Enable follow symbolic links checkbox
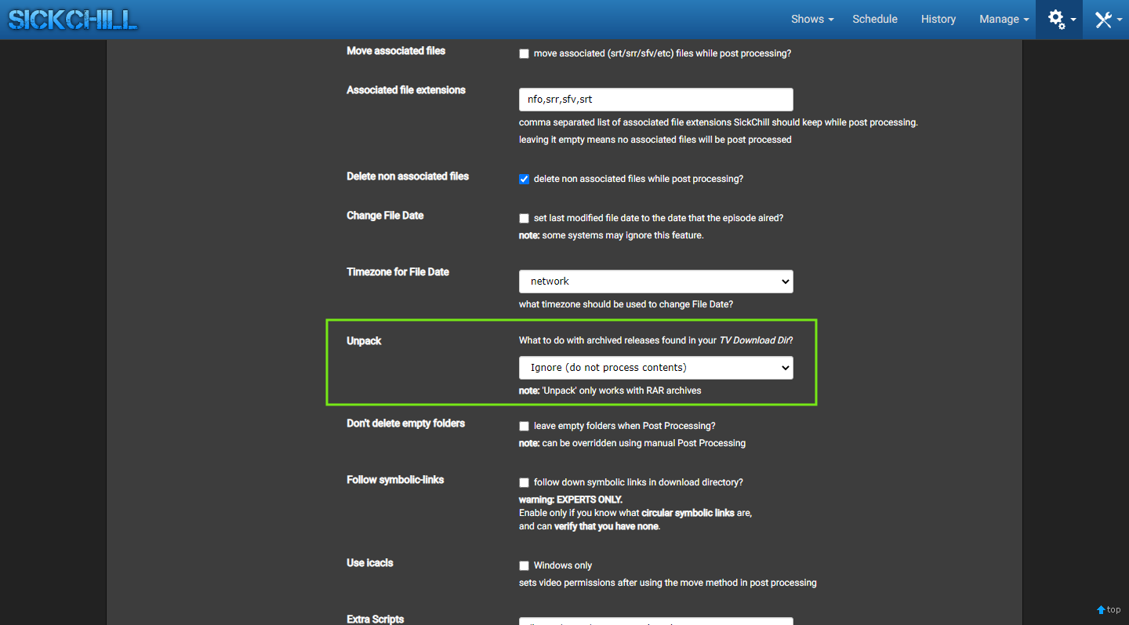Screen dimensions: 1129x625 [x=524, y=482]
